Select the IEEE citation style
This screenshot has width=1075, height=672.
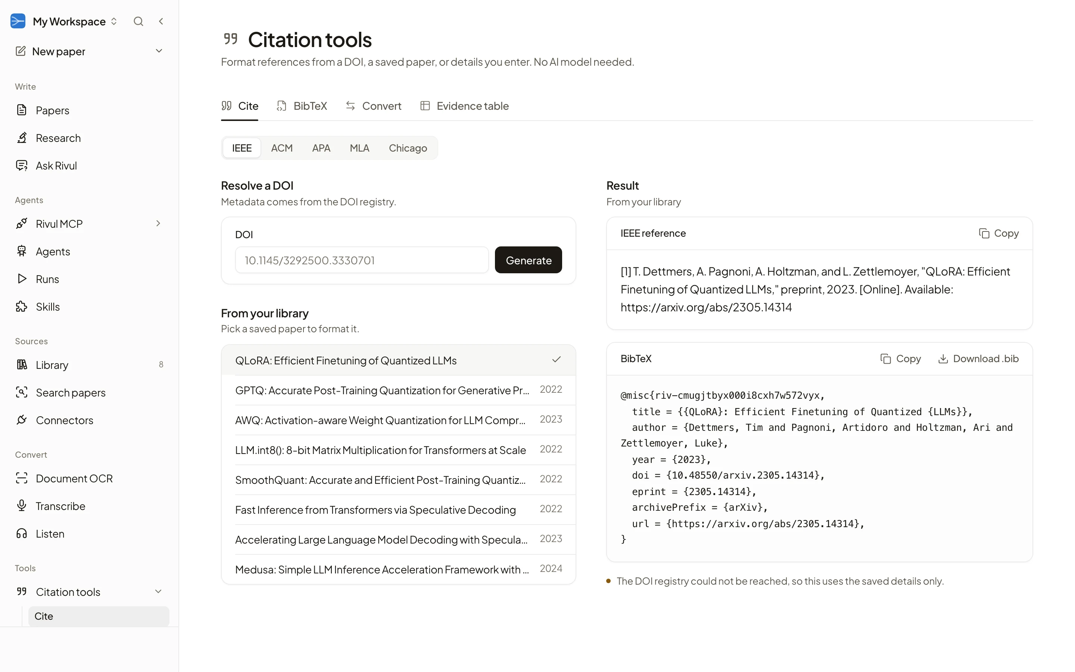[242, 148]
